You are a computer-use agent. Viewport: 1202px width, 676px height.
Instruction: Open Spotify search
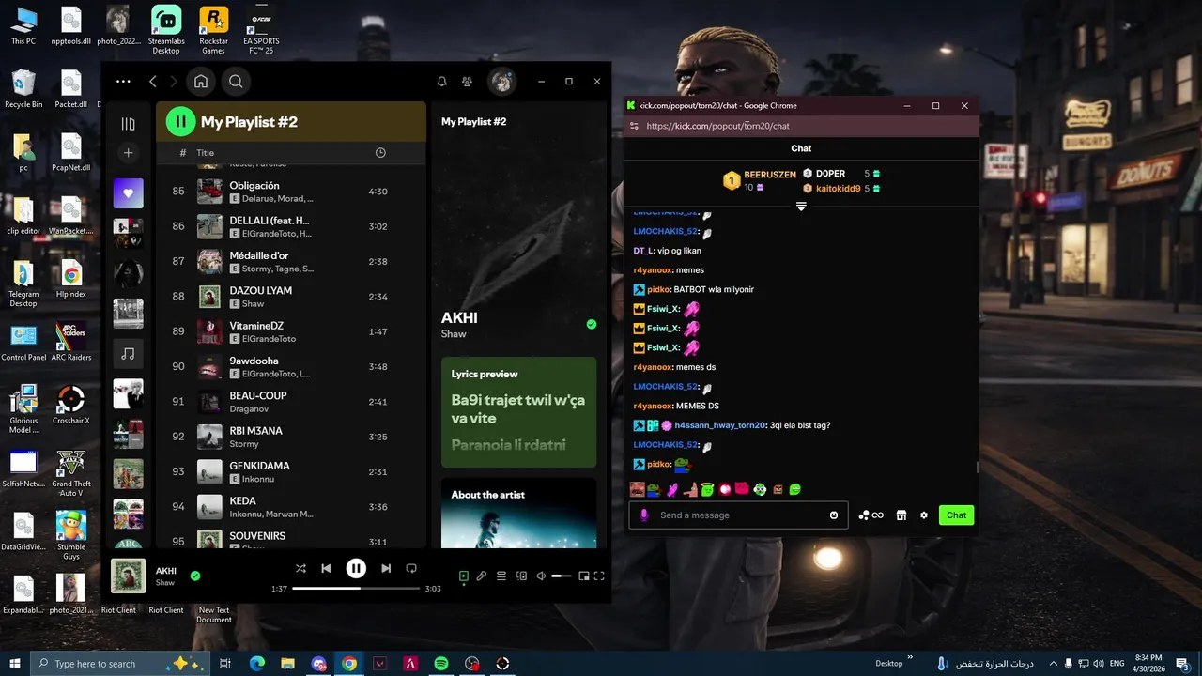(236, 82)
